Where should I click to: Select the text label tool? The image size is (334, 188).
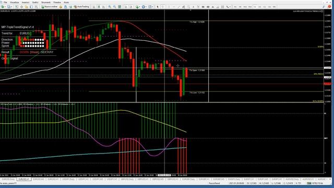click(x=198, y=7)
